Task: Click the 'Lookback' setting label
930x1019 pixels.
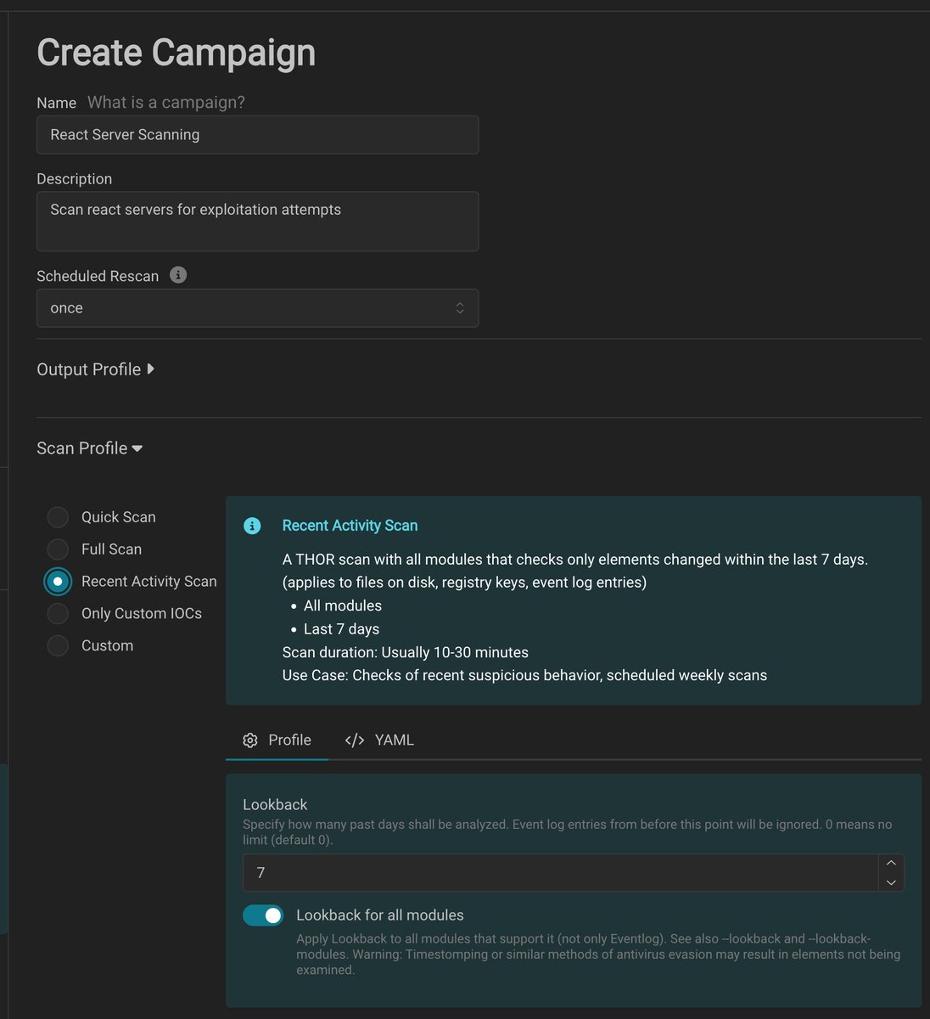Action: pos(275,804)
